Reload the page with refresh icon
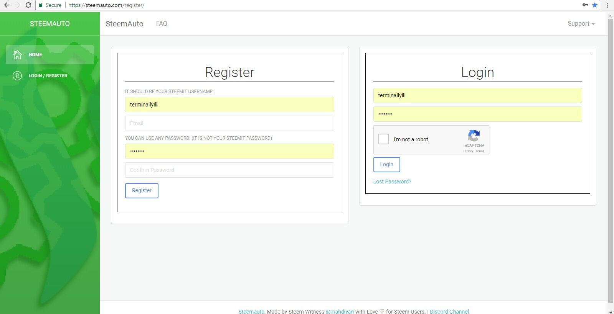This screenshot has width=614, height=314. point(28,5)
